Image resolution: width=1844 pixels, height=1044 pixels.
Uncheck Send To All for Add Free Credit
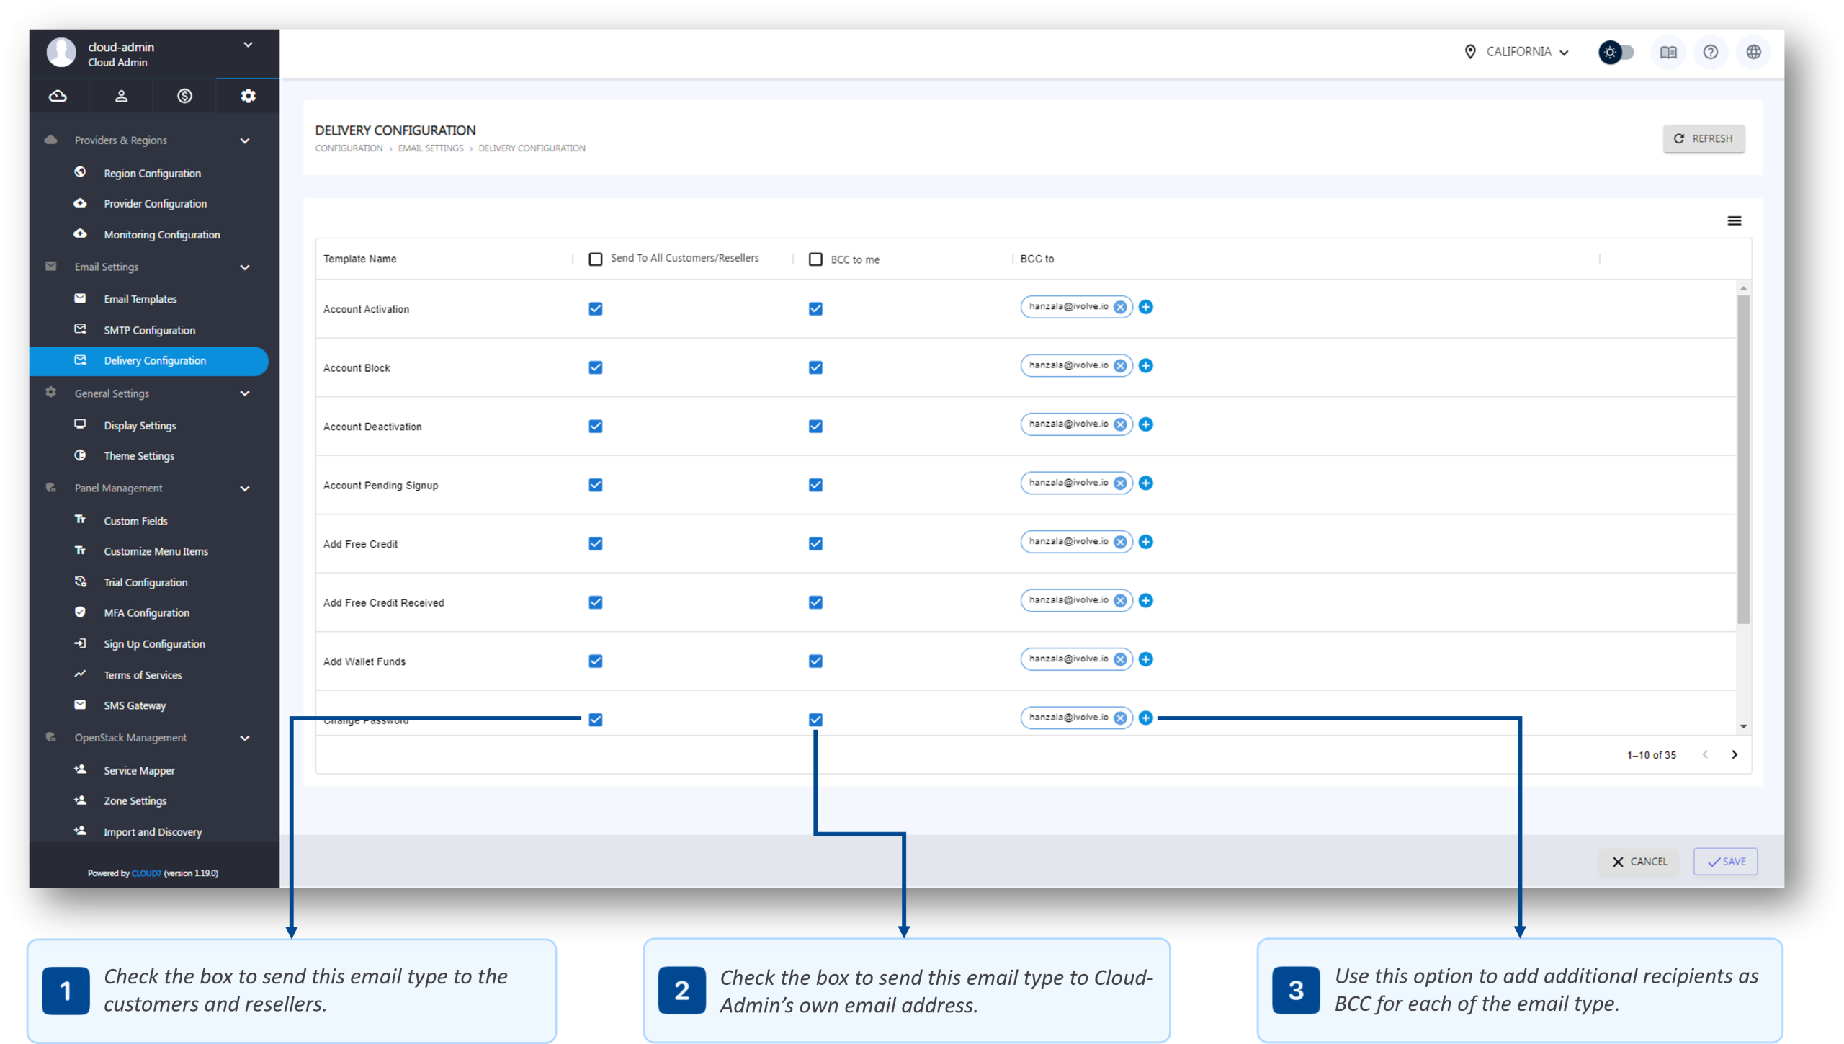[x=596, y=544]
